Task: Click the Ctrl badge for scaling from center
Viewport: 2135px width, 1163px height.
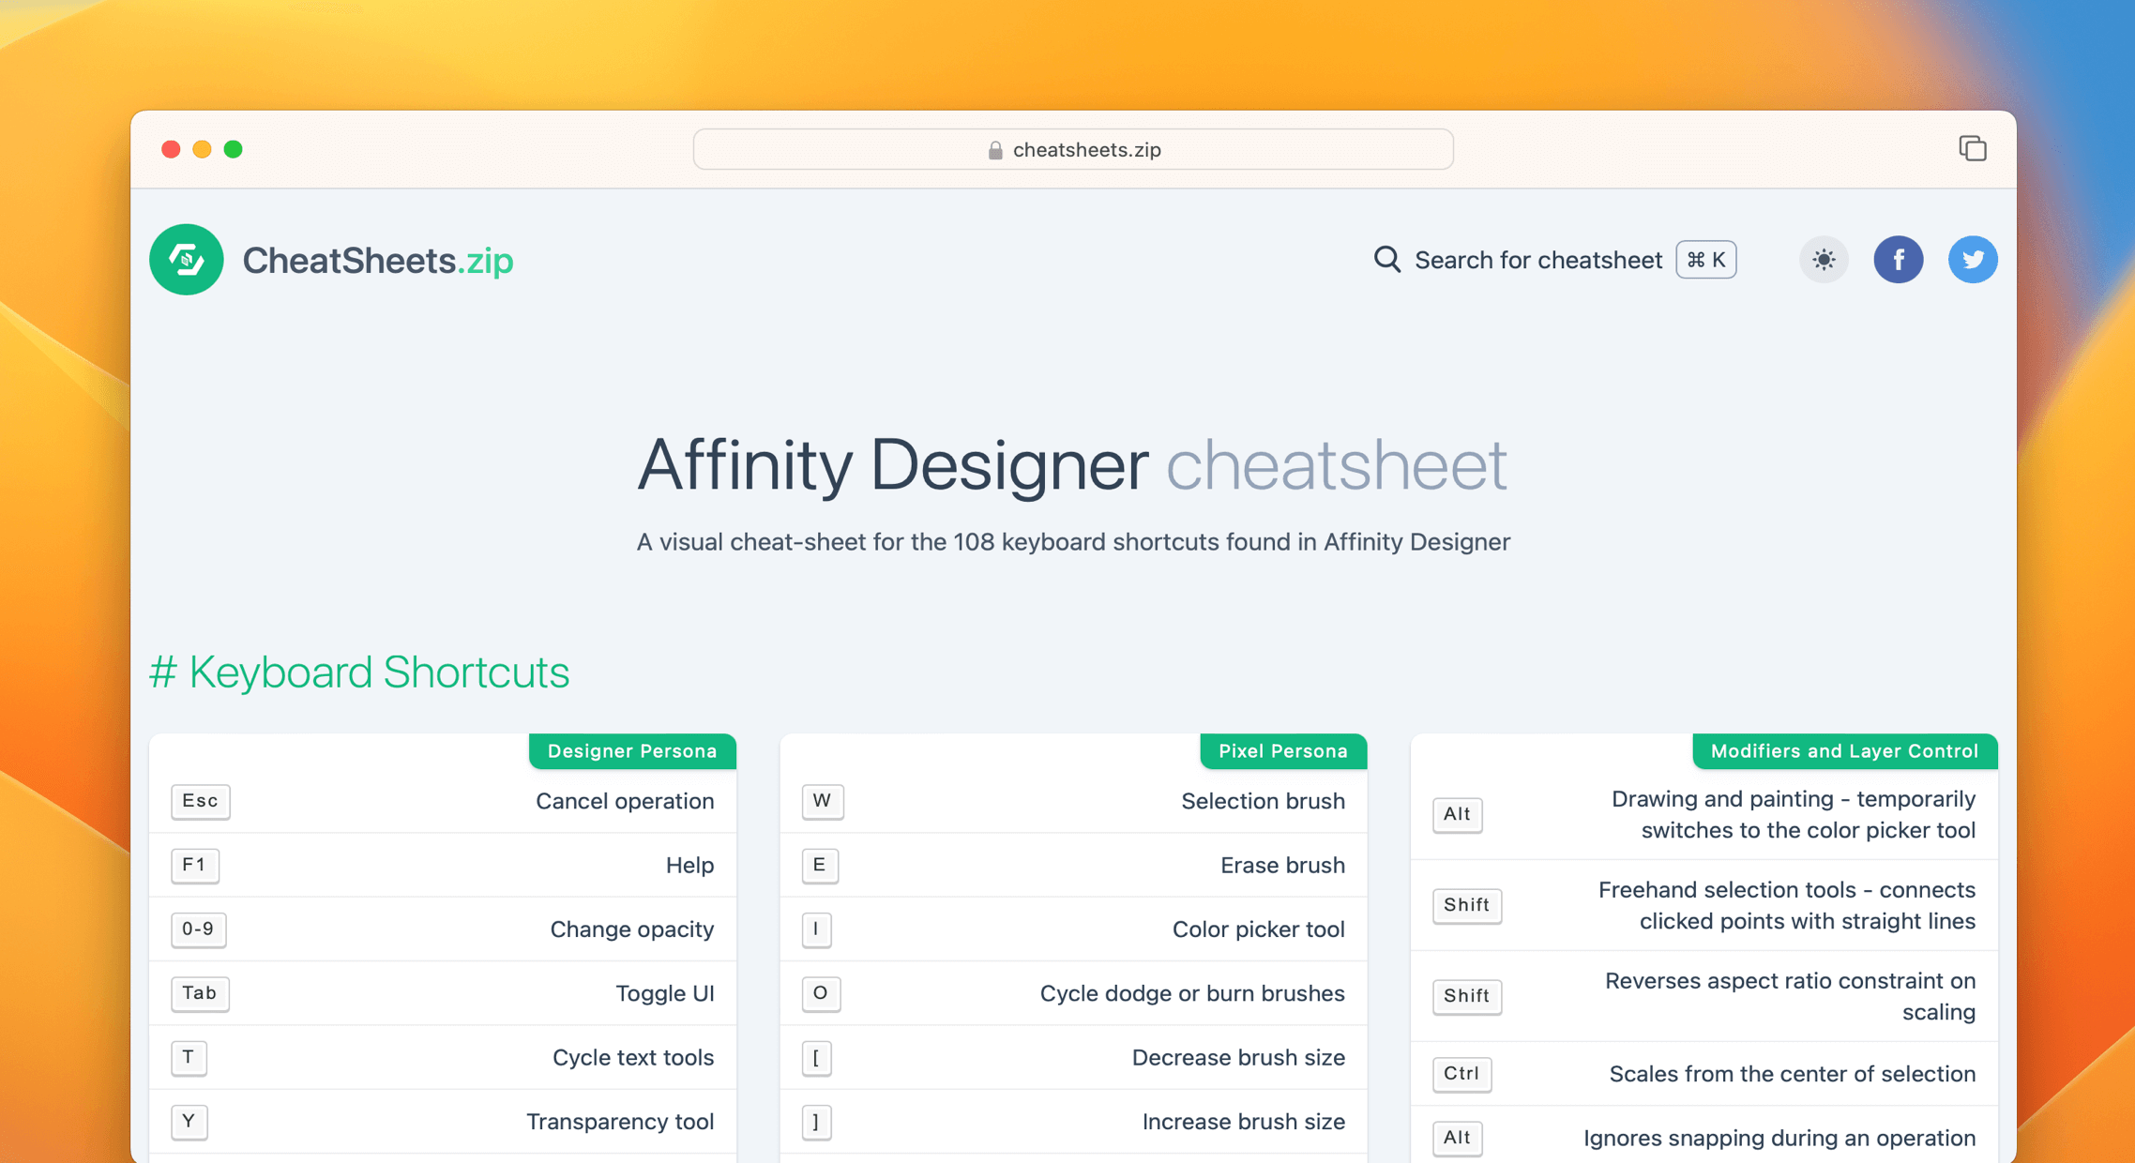Action: click(x=1461, y=1074)
